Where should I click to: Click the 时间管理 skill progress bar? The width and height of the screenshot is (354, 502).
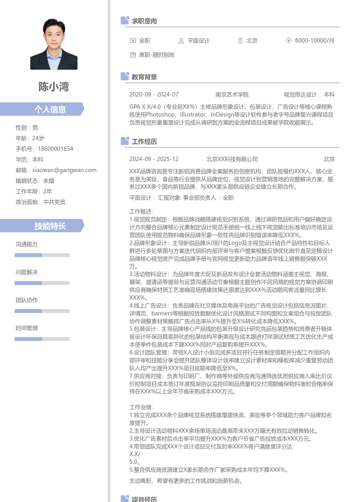click(x=42, y=339)
